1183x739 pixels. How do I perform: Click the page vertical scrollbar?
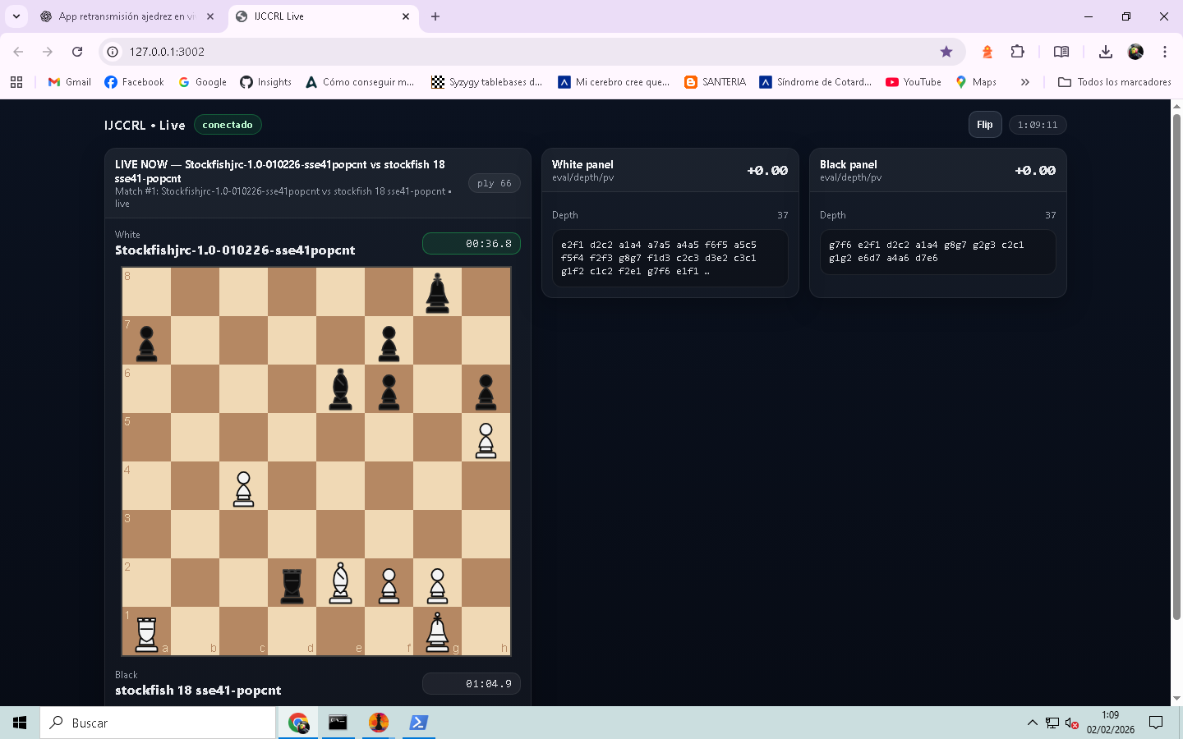tap(1176, 369)
